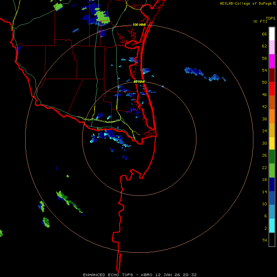Click the light green legend swatch above 26
The width and height of the screenshot is (277, 277).
[272, 171]
